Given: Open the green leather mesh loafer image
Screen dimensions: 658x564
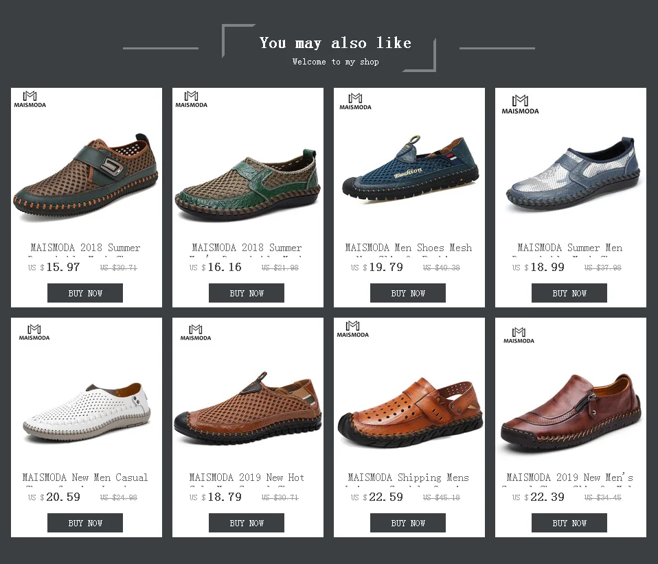Looking at the screenshot, I should (247, 185).
